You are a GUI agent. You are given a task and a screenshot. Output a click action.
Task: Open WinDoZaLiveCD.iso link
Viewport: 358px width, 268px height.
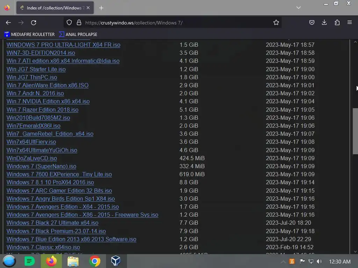coord(32,158)
